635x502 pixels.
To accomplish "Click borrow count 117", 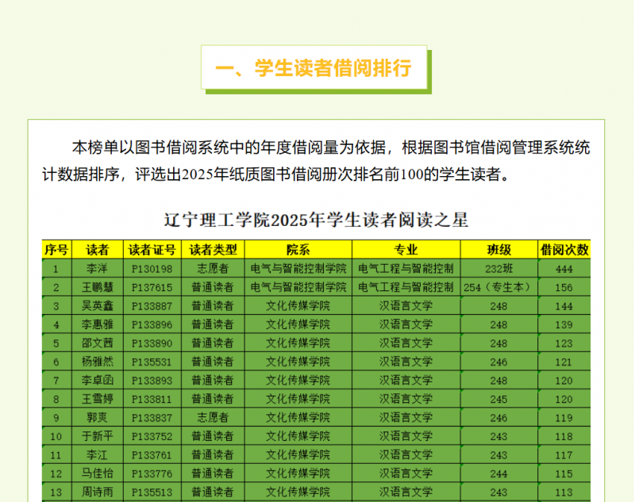I will pyautogui.click(x=564, y=455).
